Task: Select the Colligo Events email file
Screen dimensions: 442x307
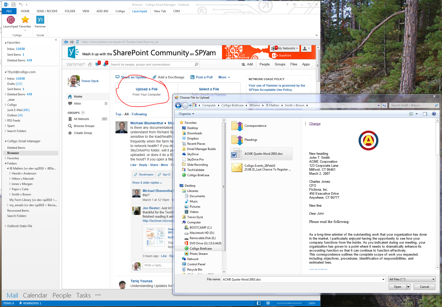Action: pyautogui.click(x=261, y=167)
